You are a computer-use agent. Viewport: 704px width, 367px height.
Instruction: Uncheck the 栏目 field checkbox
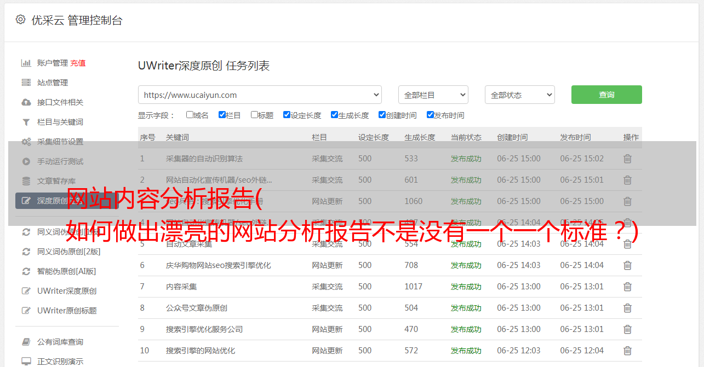pyautogui.click(x=222, y=115)
